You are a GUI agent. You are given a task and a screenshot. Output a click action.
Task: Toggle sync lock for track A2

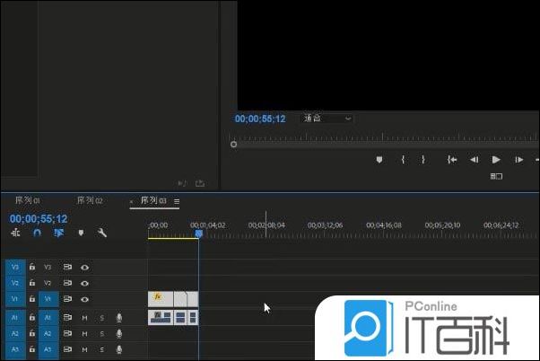67,333
